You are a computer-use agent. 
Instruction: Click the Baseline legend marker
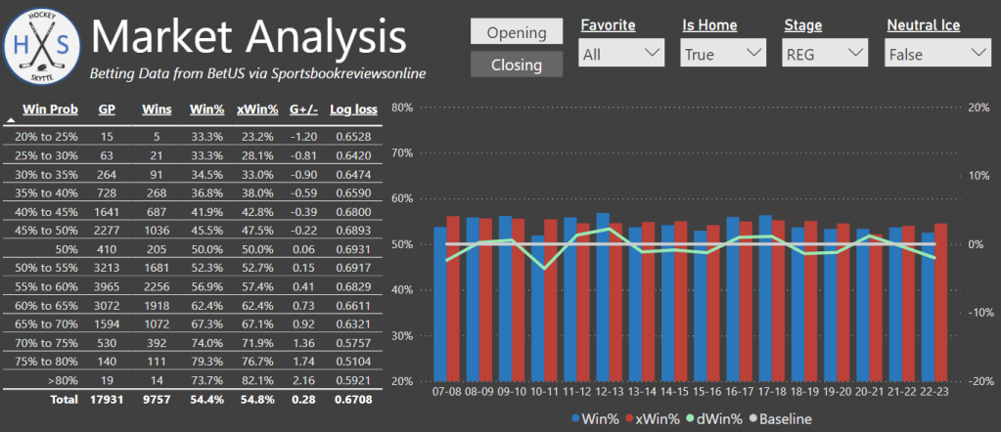click(754, 418)
